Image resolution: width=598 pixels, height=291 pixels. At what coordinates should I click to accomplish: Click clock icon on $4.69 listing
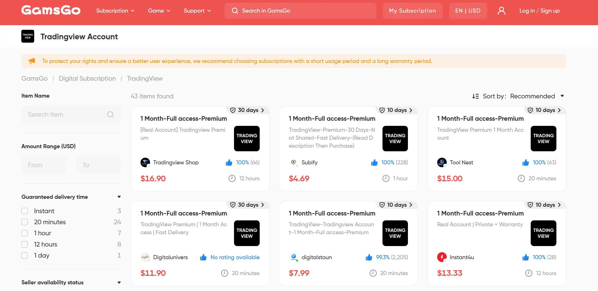click(x=386, y=178)
